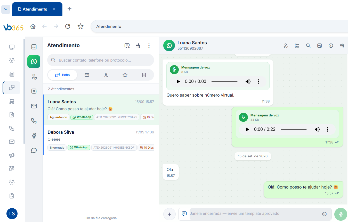Start a new conversation from Atendimento header
348x222 pixels.
coord(127,46)
